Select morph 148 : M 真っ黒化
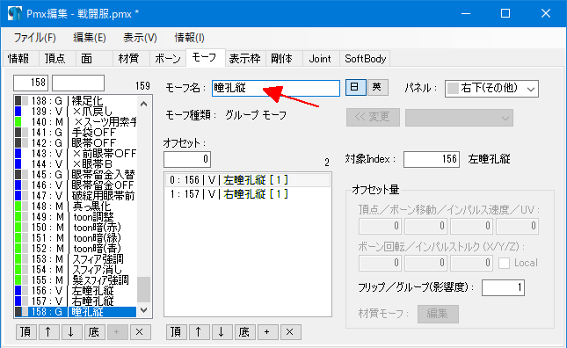The width and height of the screenshot is (567, 348). point(76,206)
